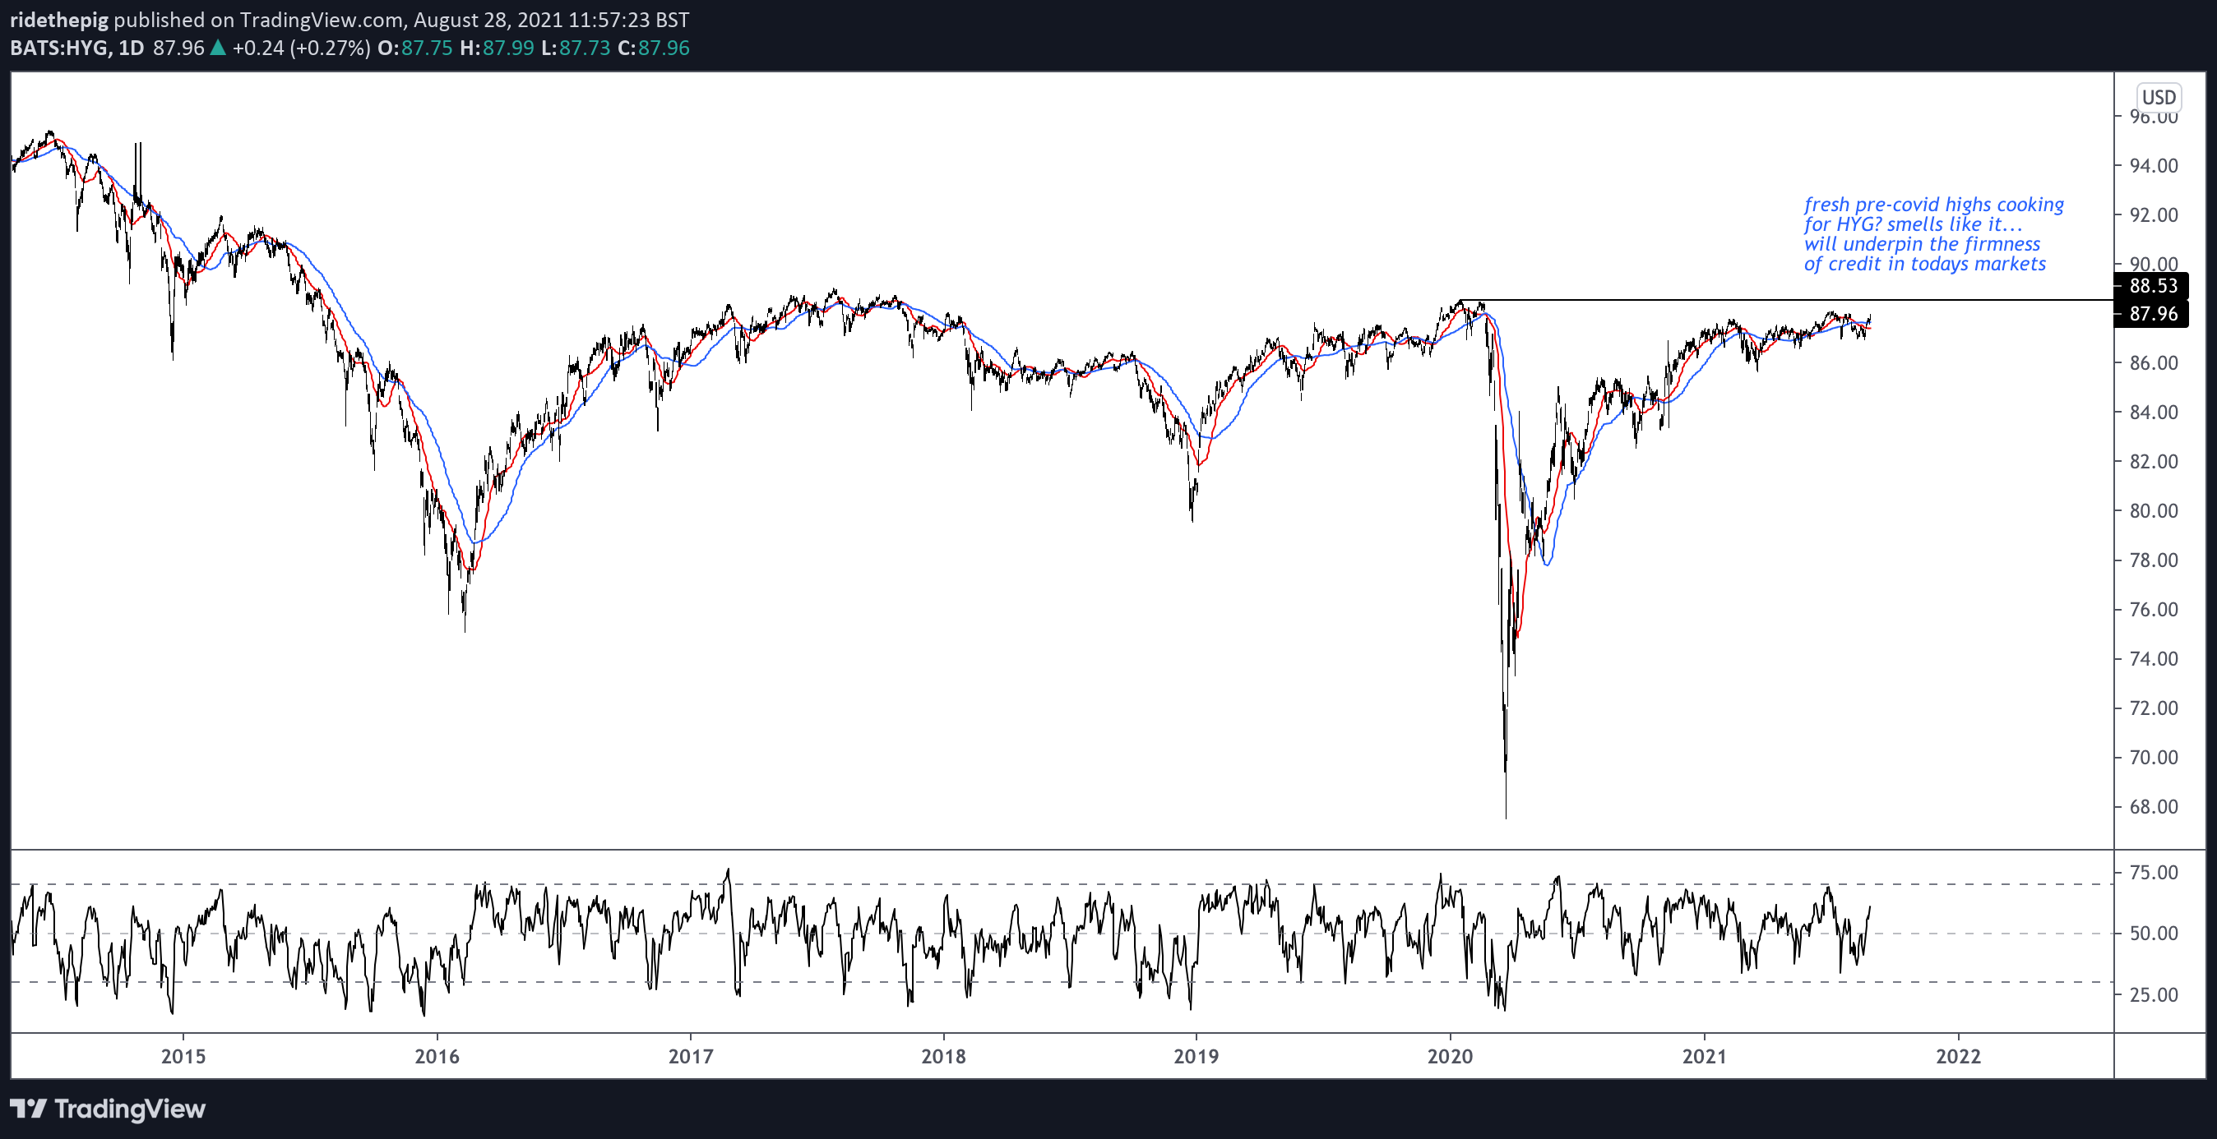Click the L:87.73 low value
The height and width of the screenshot is (1139, 2217).
(x=576, y=48)
